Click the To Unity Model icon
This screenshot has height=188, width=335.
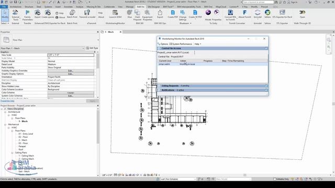click(208, 15)
